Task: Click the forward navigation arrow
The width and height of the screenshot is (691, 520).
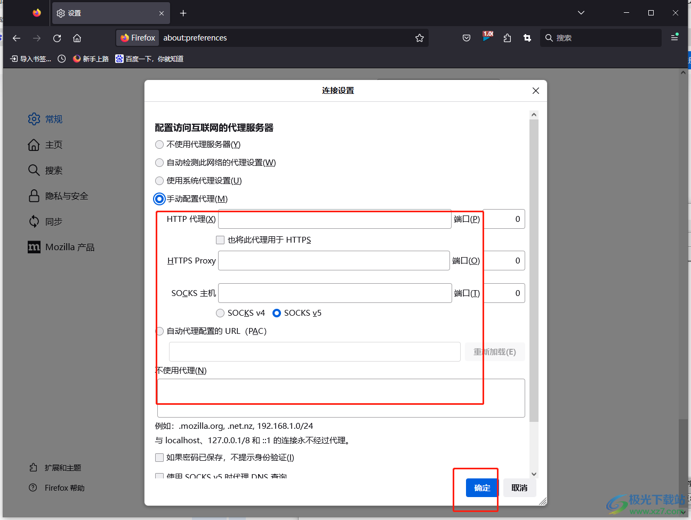Action: pyautogui.click(x=37, y=38)
